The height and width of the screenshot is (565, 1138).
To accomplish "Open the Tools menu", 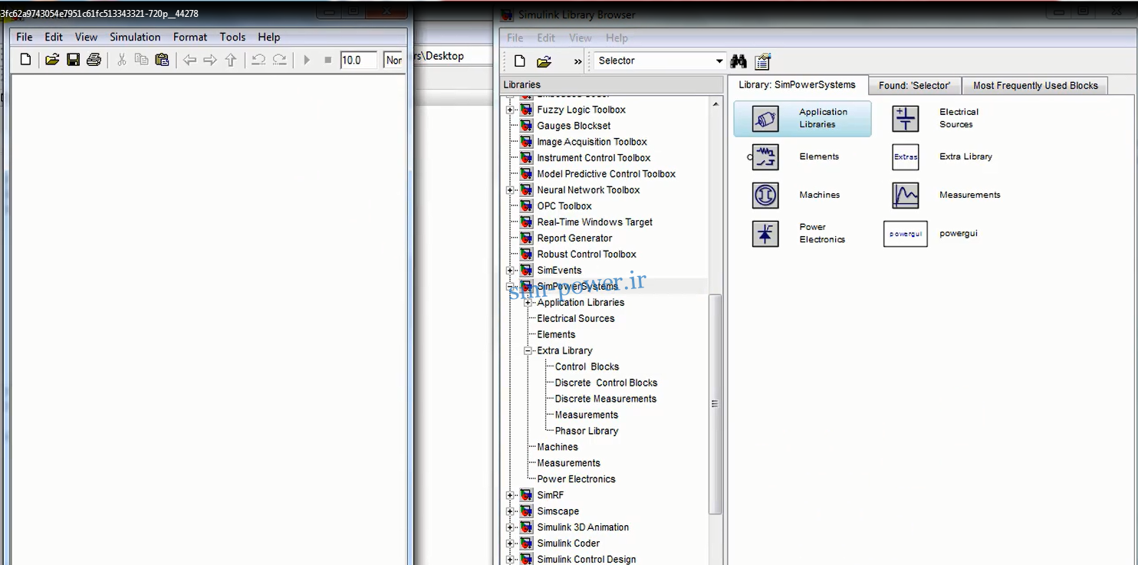I will click(x=232, y=37).
